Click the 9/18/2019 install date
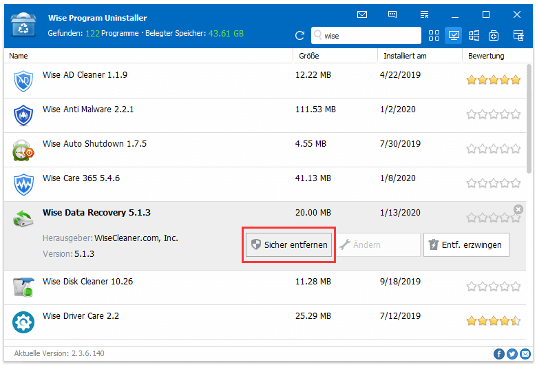 point(400,282)
